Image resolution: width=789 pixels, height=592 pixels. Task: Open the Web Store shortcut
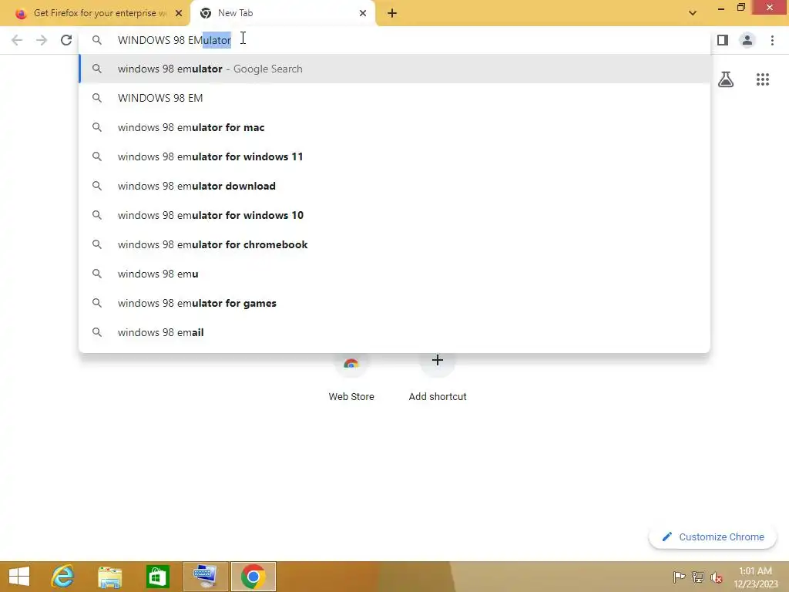click(351, 378)
